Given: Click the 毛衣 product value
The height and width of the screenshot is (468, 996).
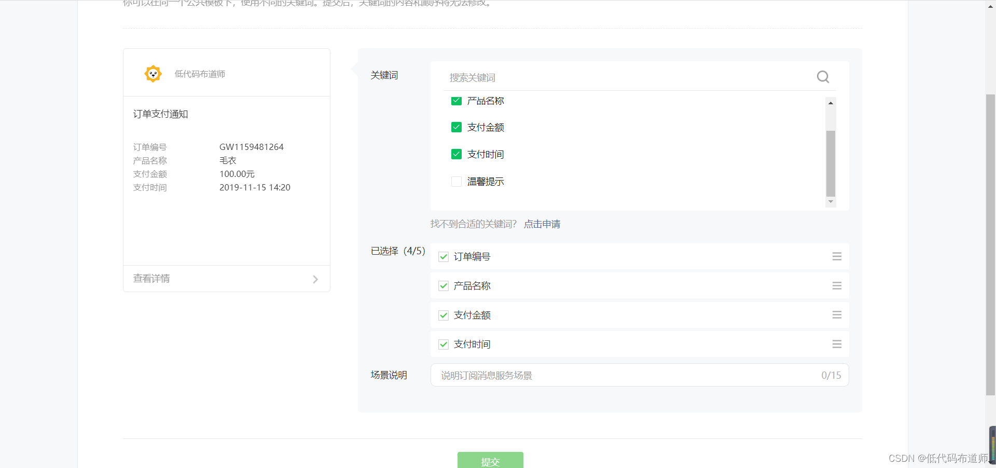Looking at the screenshot, I should pos(228,160).
